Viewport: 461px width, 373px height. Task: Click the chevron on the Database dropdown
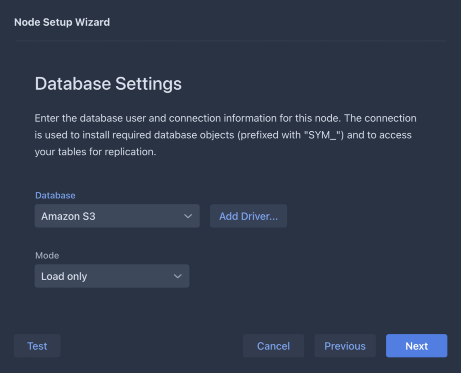(188, 216)
